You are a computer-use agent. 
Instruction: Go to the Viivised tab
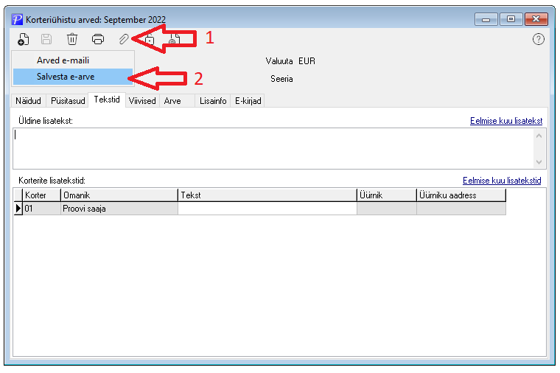coord(142,101)
